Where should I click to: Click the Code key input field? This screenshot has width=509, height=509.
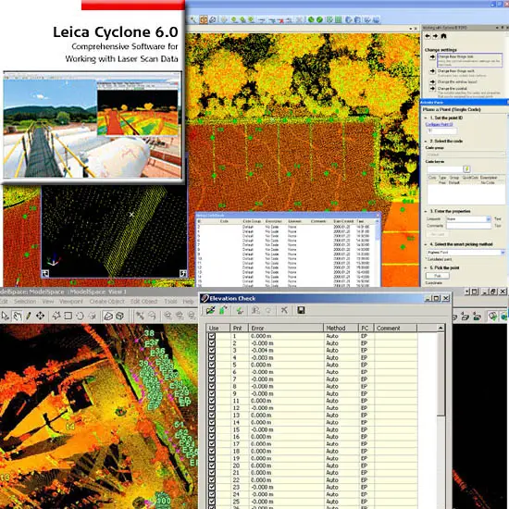coord(445,169)
